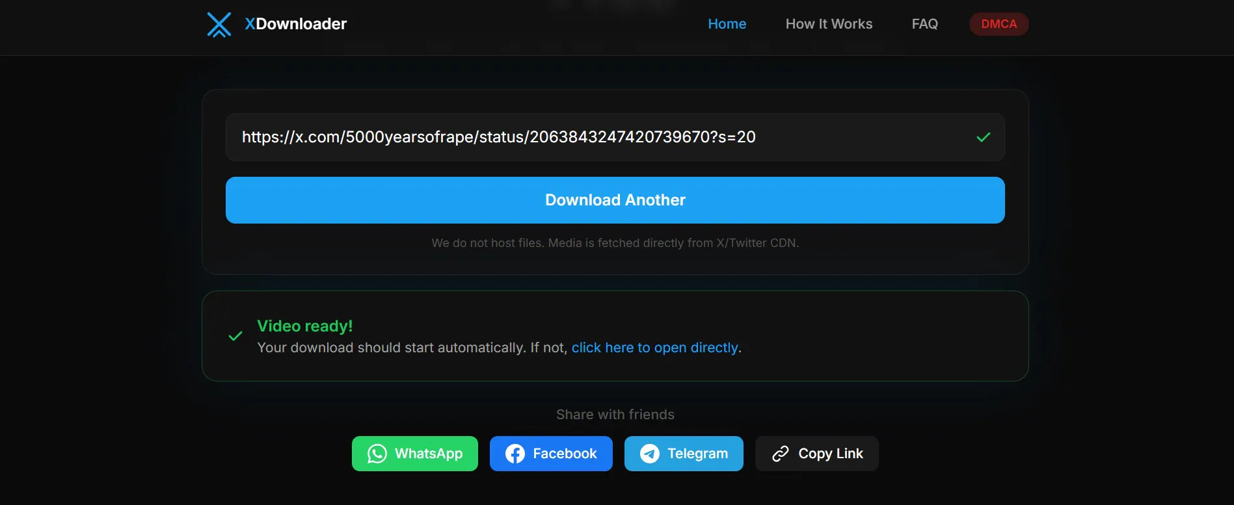Open 'click here to open directly' link
The width and height of the screenshot is (1234, 505).
[654, 348]
